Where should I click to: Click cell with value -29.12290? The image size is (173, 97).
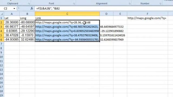tap(27, 31)
